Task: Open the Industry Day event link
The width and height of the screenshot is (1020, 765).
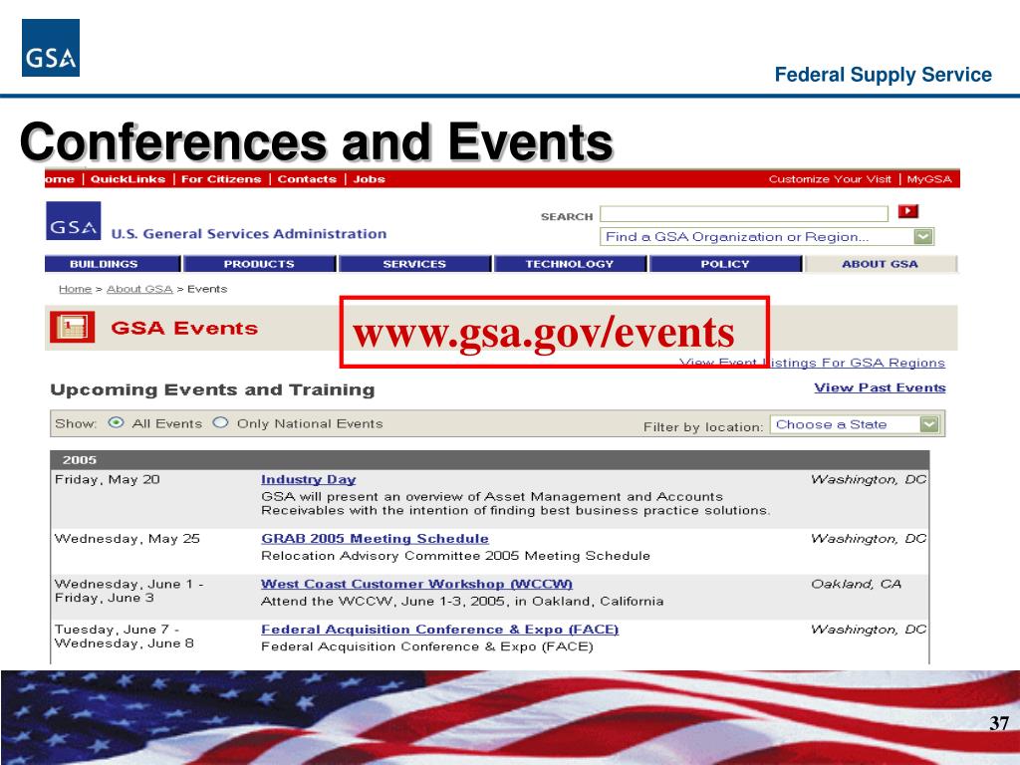Action: (x=309, y=479)
